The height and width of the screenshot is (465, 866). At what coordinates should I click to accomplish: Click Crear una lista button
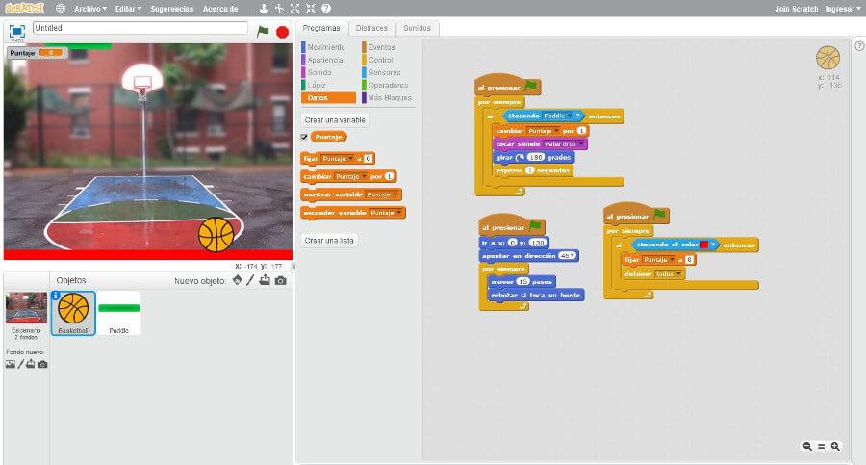[329, 241]
